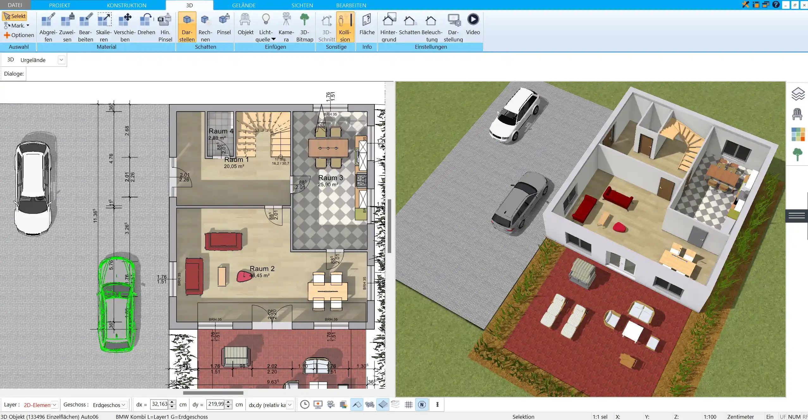Click the wrench tools icon in title bar

point(746,4)
